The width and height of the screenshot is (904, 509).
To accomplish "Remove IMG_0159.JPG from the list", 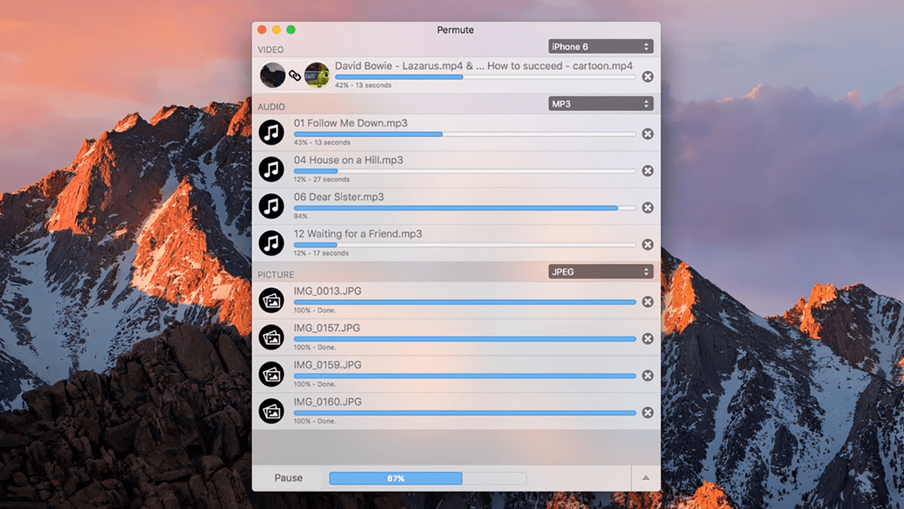I will (x=648, y=376).
